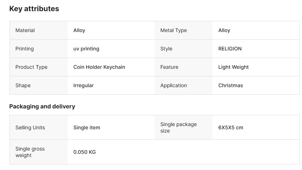Select the uv printing value
Screen dimensions: 302x170
pyautogui.click(x=86, y=49)
